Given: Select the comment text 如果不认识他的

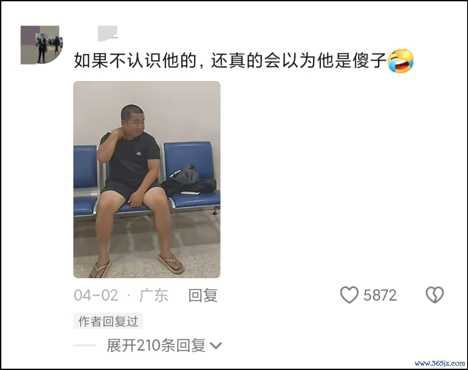Looking at the screenshot, I should [x=135, y=61].
